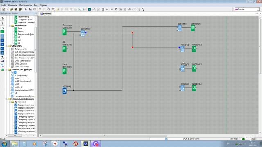The width and height of the screenshot is (262, 147).
Task: Select Генератор одиночного импульса item
Action: click(26, 116)
